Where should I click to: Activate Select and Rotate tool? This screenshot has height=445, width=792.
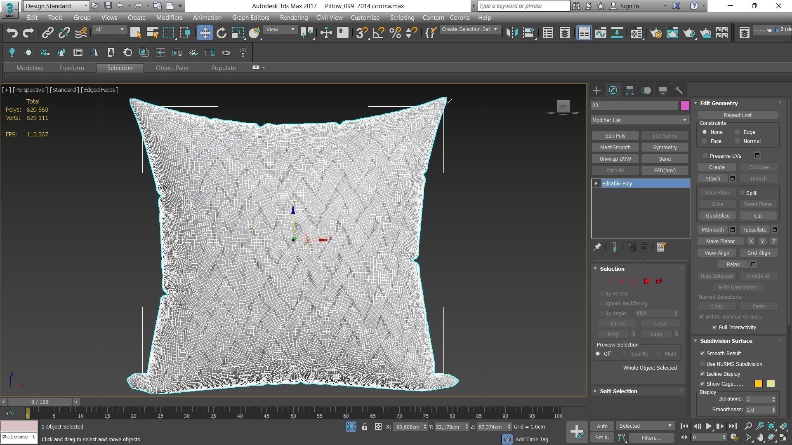222,33
